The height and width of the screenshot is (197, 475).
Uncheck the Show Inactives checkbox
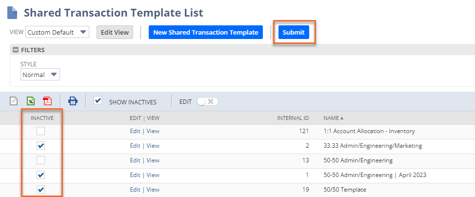coord(98,101)
